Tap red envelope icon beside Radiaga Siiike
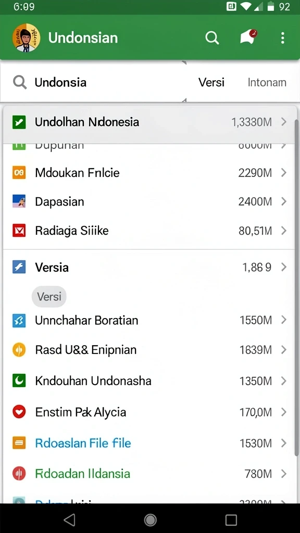The image size is (300, 533). (19, 231)
